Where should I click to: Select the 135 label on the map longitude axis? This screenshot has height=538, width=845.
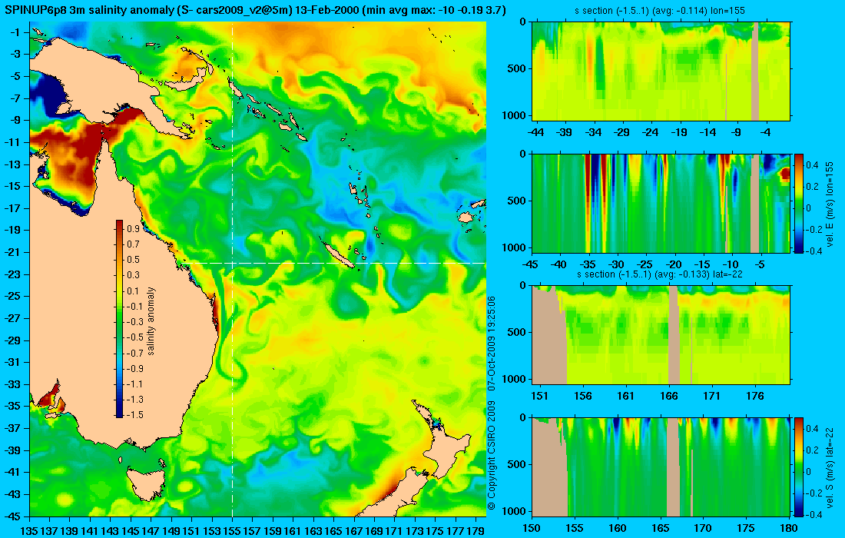[28, 531]
